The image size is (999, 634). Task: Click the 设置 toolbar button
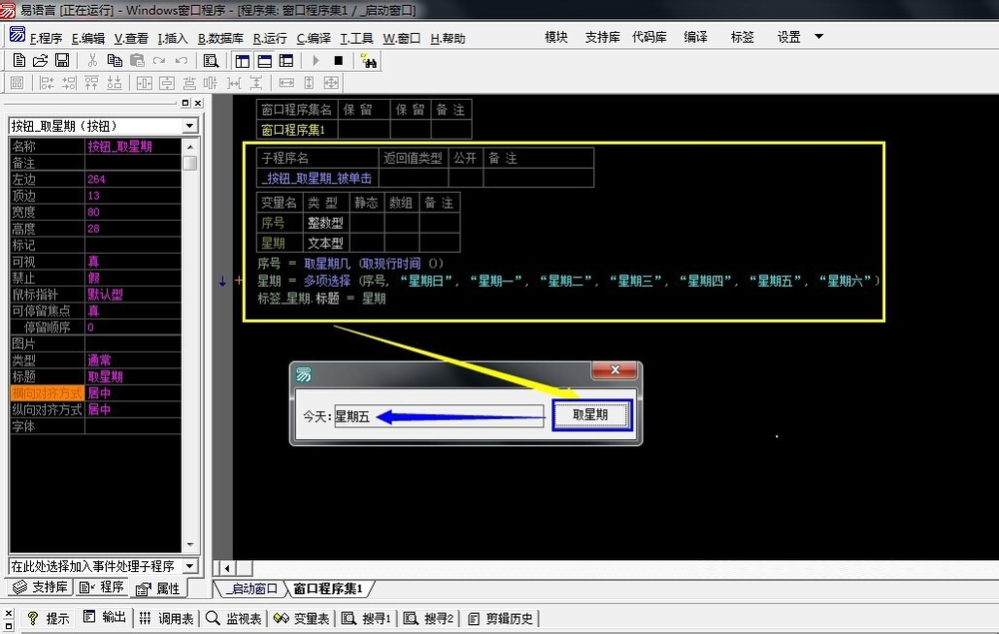click(789, 37)
